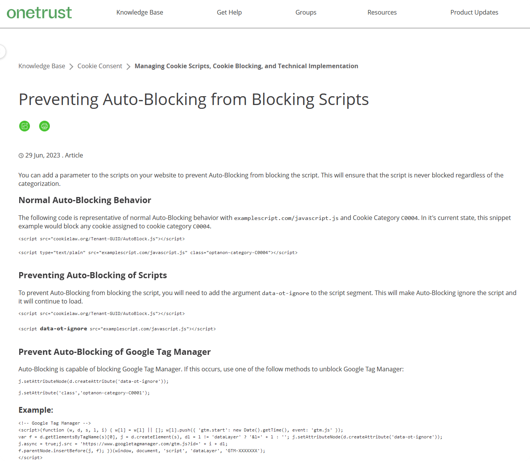Go to Cookie Consent breadcrumb link

pos(100,66)
